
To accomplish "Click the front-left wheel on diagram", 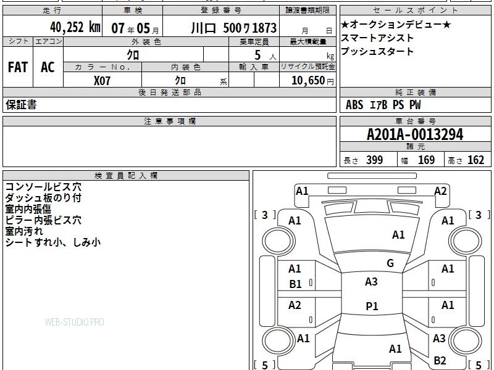I will pyautogui.click(x=279, y=241).
